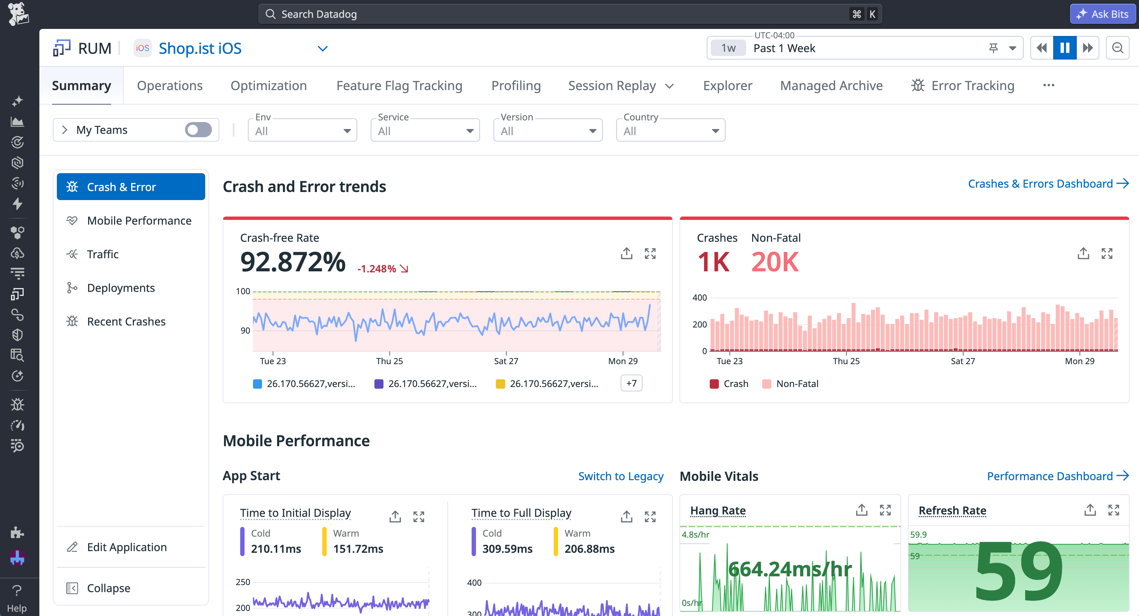The image size is (1139, 616).
Task: Click the Ask Bits button
Action: [x=1102, y=14]
